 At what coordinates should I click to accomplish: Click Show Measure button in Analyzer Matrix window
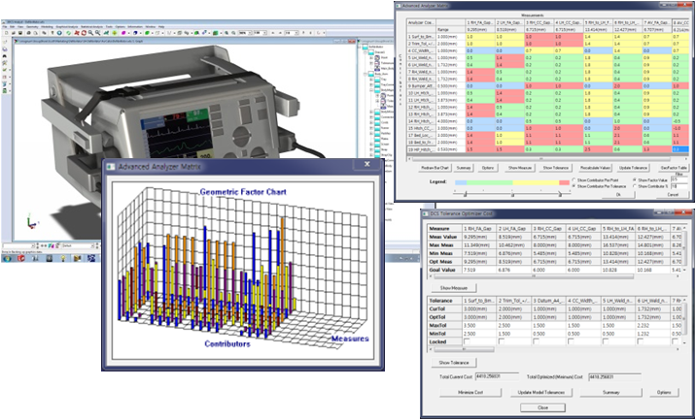(x=520, y=168)
